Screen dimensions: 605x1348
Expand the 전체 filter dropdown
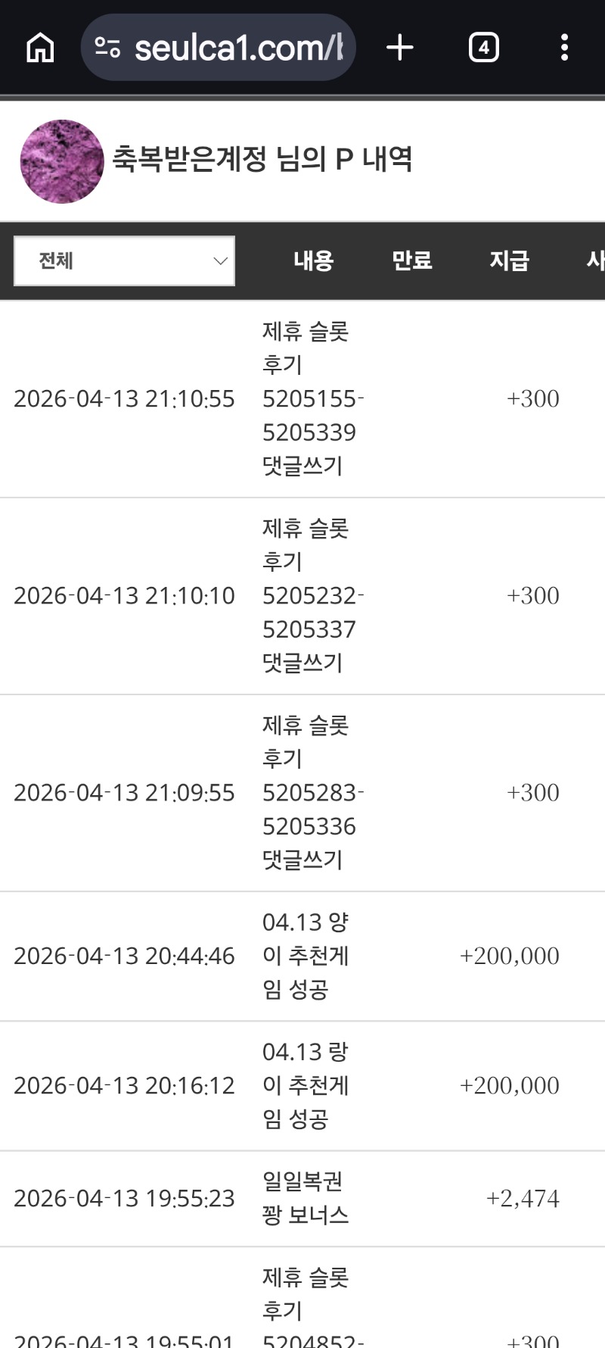pyautogui.click(x=125, y=261)
